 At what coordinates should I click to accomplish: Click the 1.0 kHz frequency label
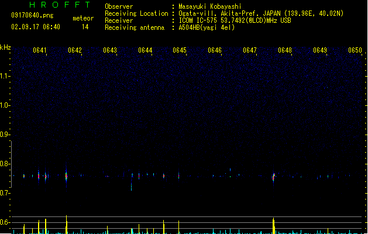click(5, 105)
